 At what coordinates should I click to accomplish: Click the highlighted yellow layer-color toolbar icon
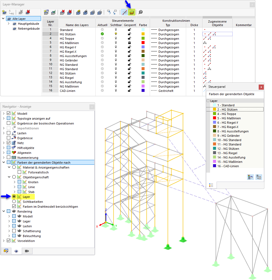coord(132,12)
